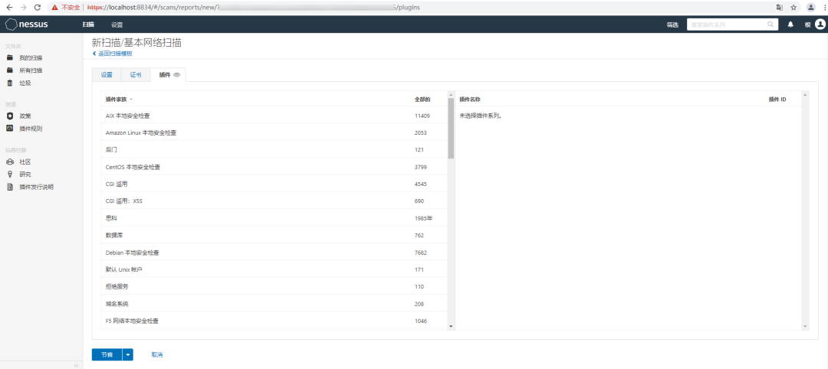Image resolution: width=828 pixels, height=369 pixels.
Task: Switch to the 证书 tab
Action: point(136,75)
